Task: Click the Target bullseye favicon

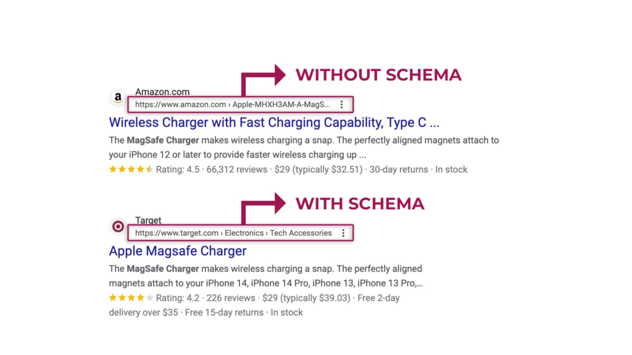Action: pos(118,227)
